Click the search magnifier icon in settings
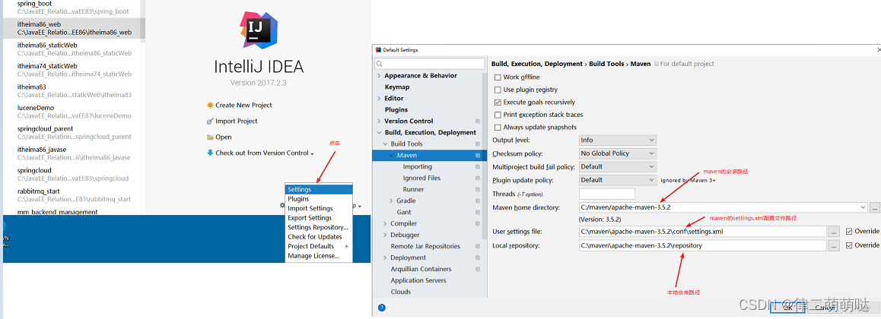 click(x=380, y=64)
